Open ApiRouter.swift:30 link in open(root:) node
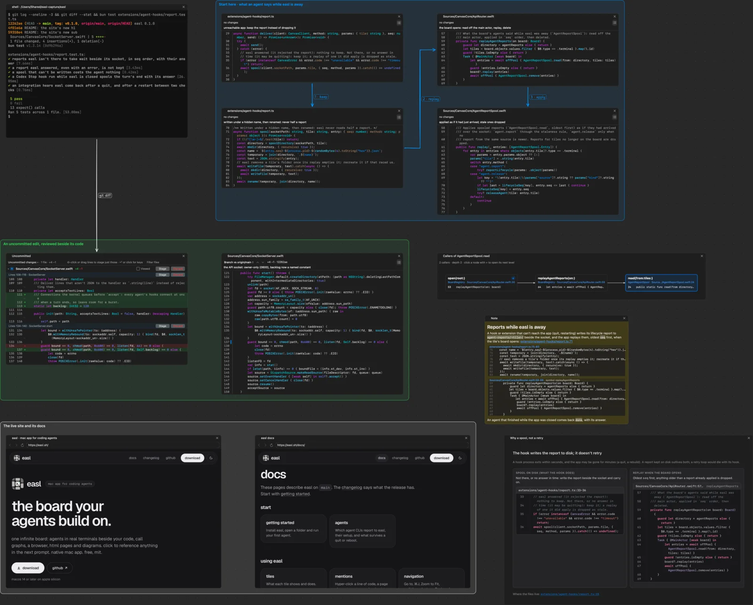The image size is (753, 605). (481, 282)
